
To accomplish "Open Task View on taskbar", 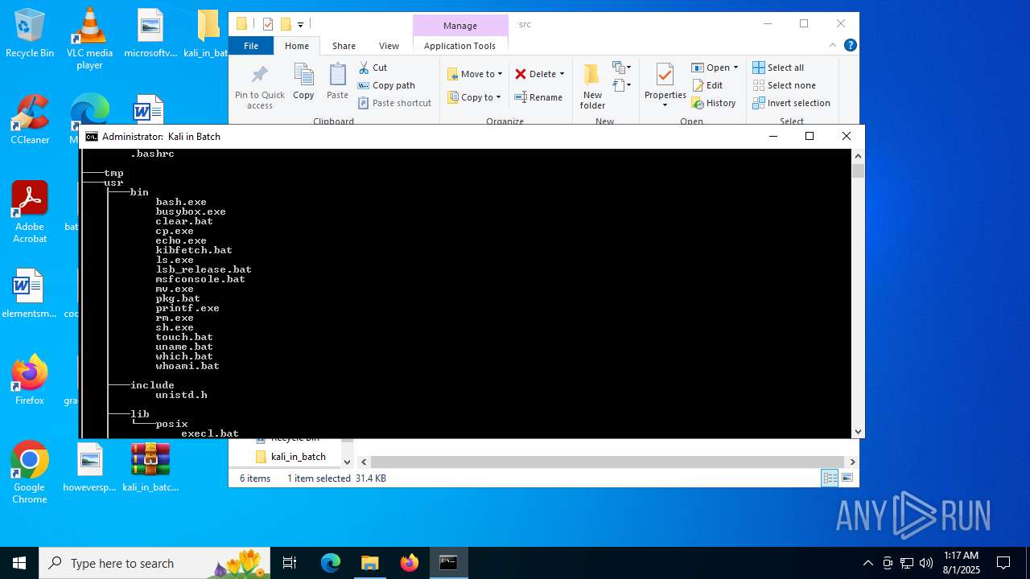I will tap(290, 563).
